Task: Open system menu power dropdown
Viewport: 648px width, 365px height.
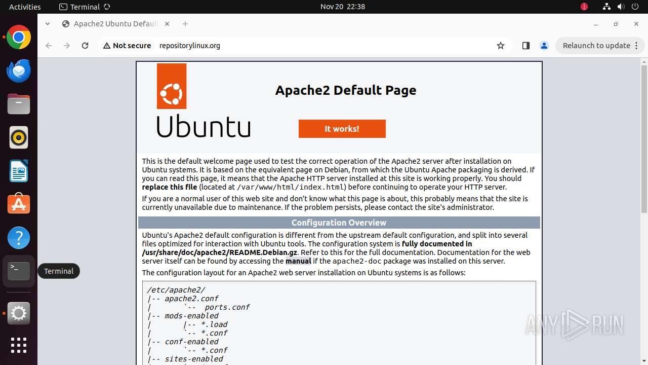Action: pyautogui.click(x=634, y=7)
